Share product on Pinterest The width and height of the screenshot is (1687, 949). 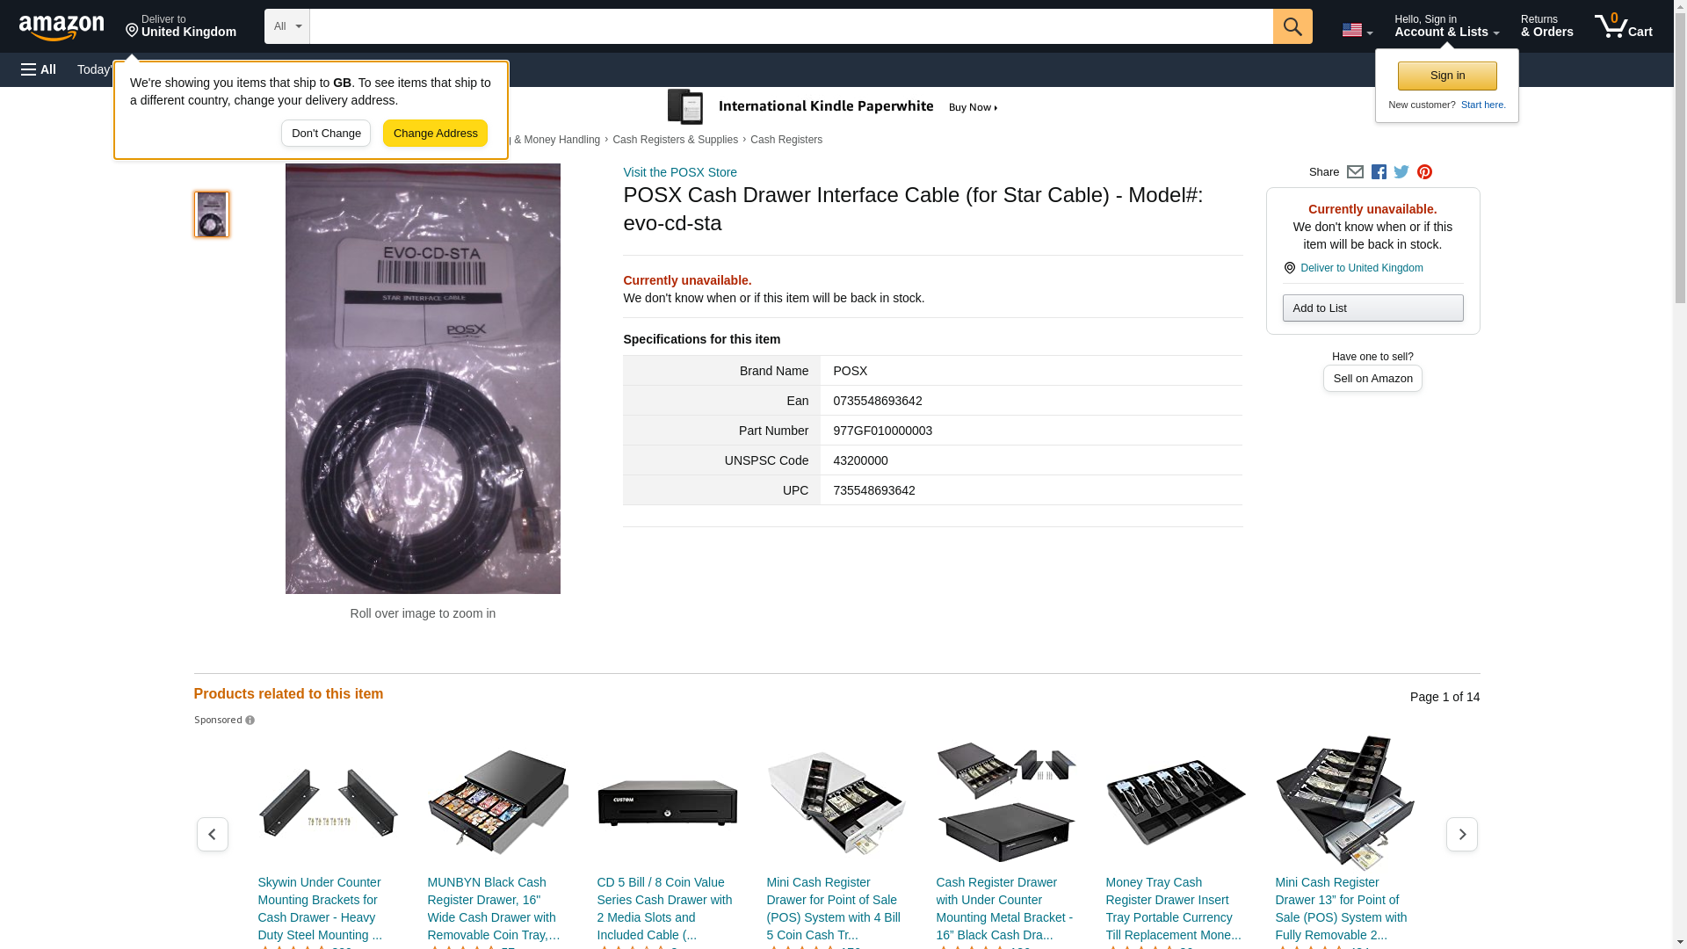pyautogui.click(x=1424, y=172)
